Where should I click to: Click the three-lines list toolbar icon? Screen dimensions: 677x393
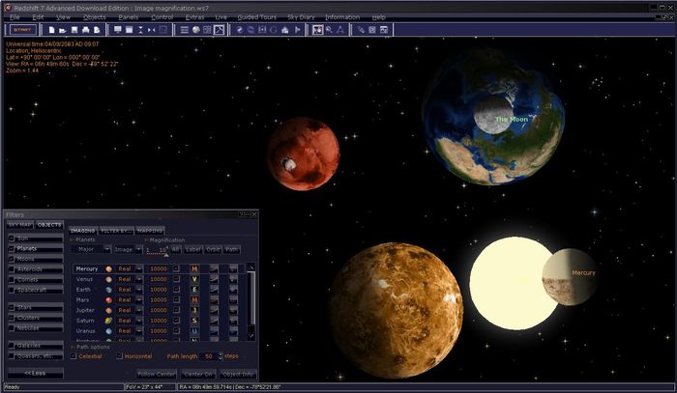(x=185, y=30)
